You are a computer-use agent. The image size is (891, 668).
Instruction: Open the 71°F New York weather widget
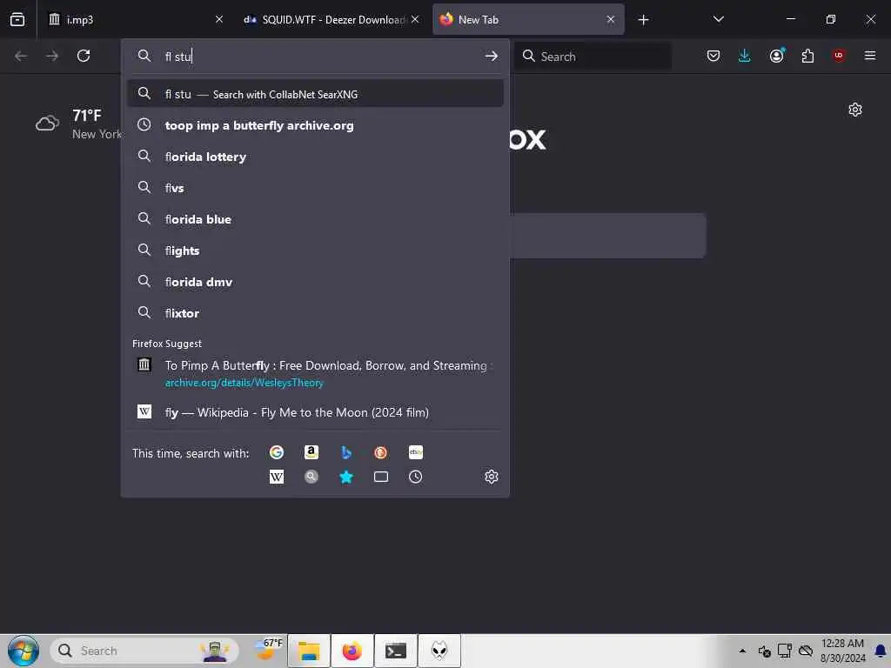pos(78,124)
